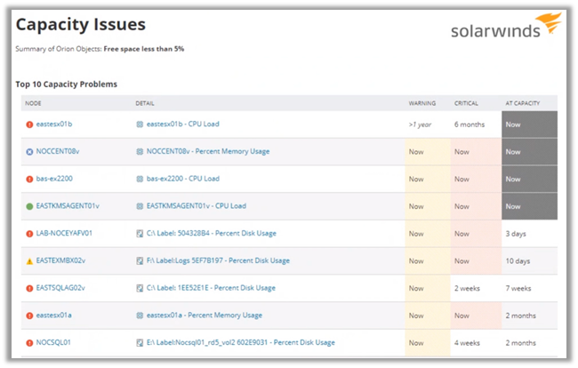This screenshot has width=578, height=368.
Task: Click the yellow warning icon beside EASTEXMBX02v
Action: tap(30, 260)
